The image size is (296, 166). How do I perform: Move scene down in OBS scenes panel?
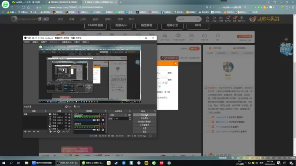[x=38, y=132]
